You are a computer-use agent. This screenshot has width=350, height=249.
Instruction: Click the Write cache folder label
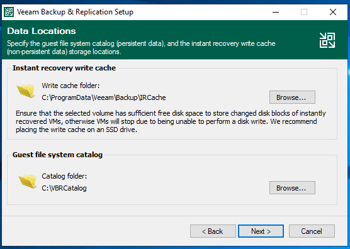(x=71, y=86)
